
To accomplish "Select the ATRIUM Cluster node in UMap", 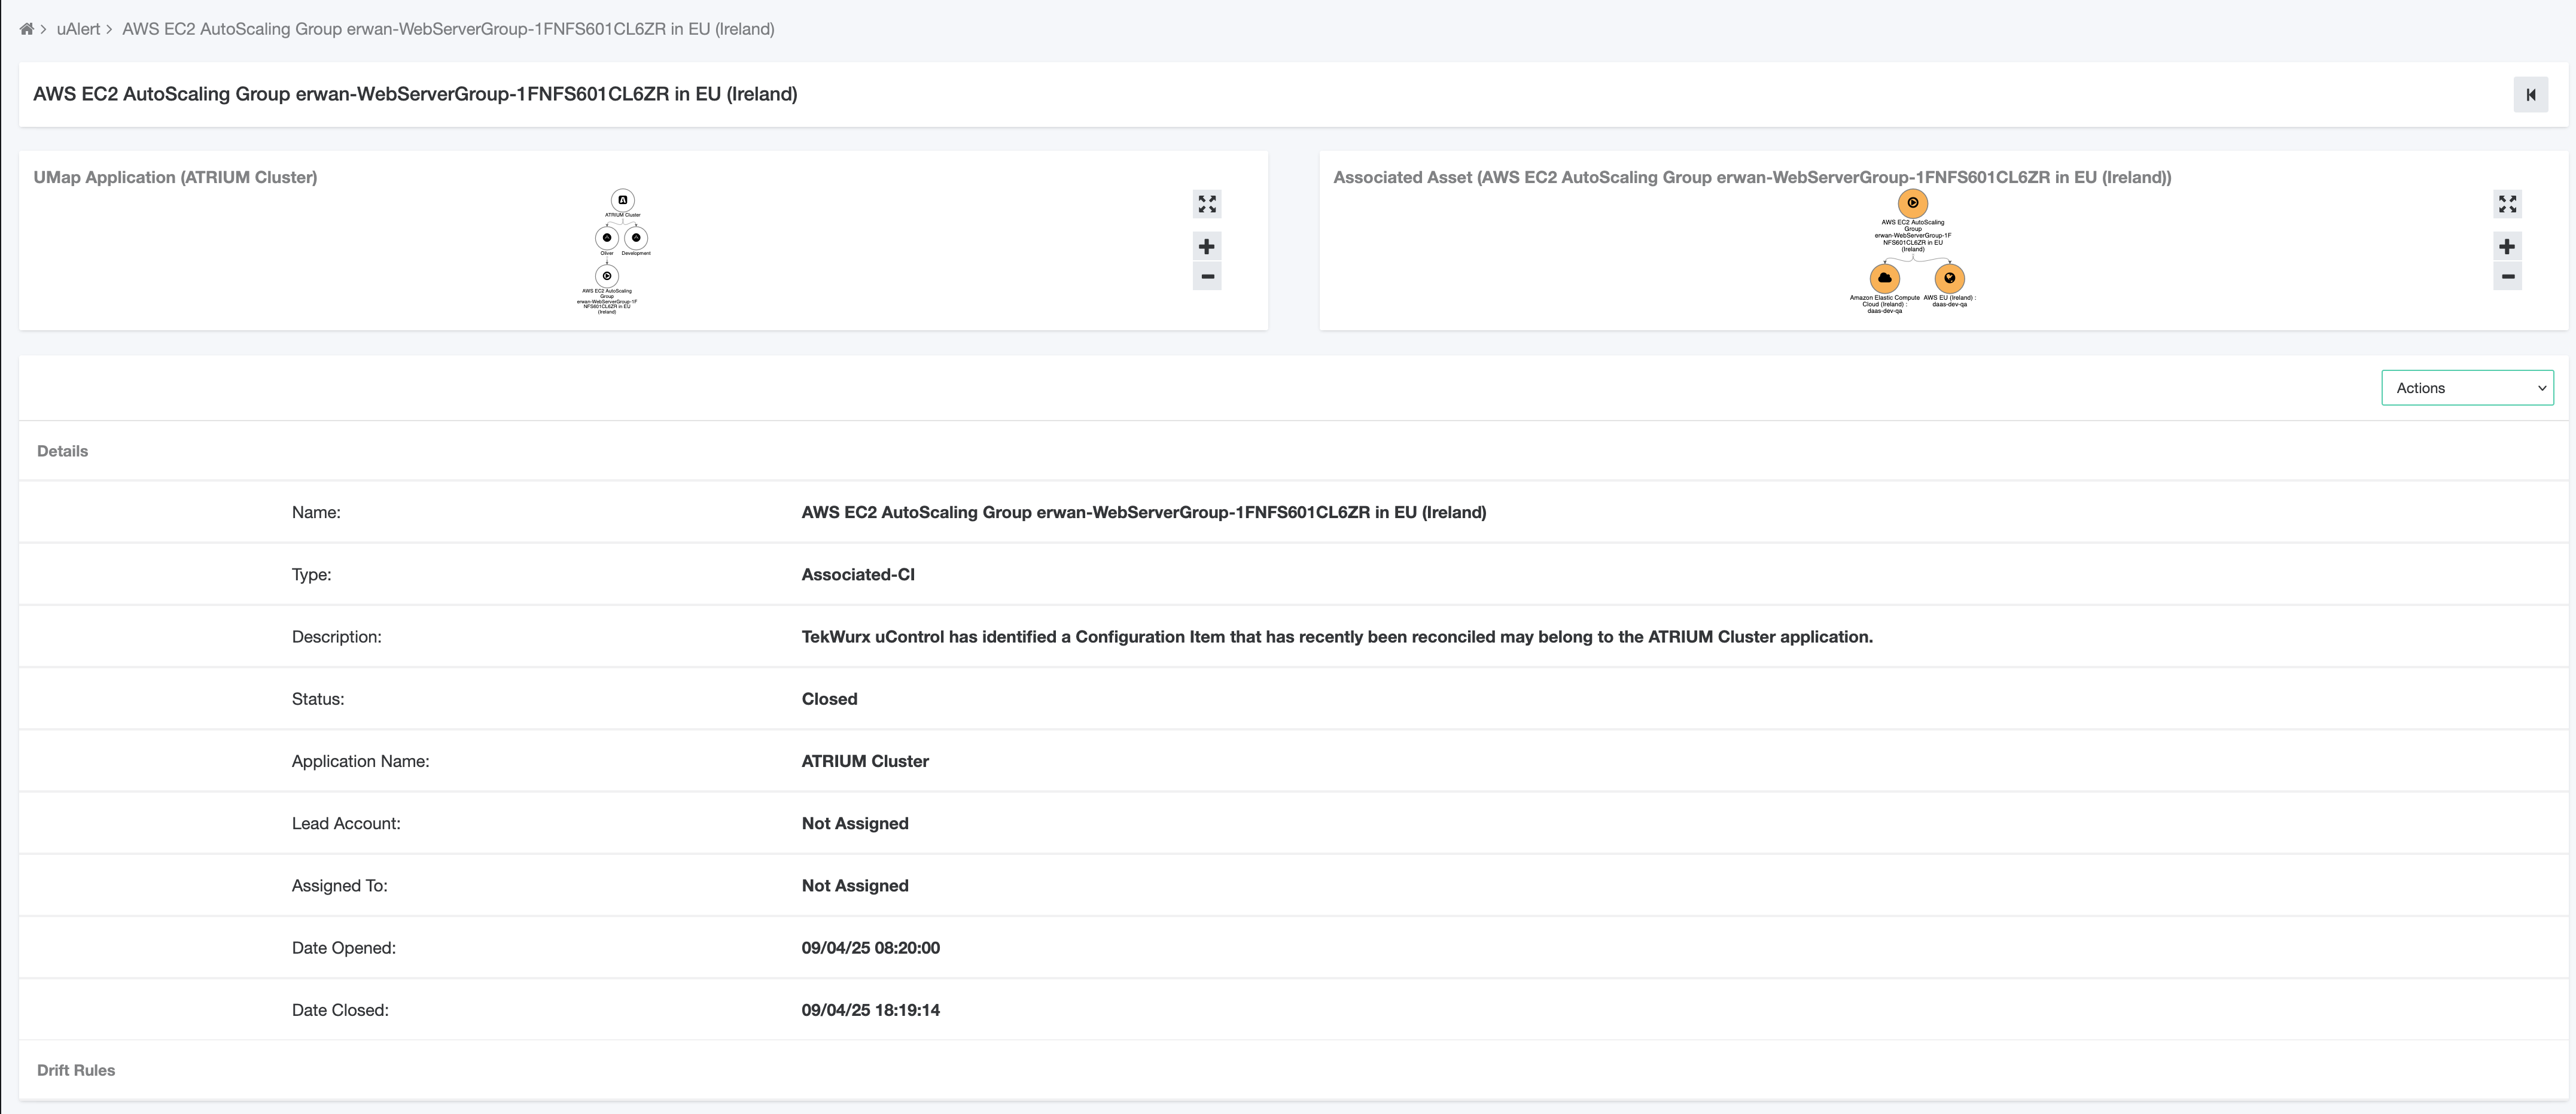I will [622, 200].
